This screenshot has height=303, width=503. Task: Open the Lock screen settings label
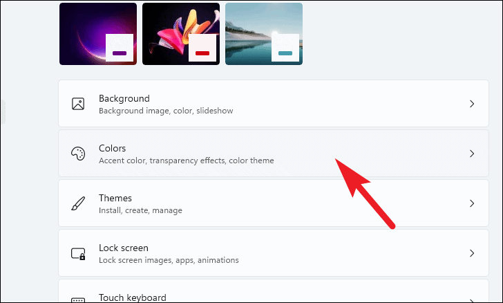tap(124, 248)
